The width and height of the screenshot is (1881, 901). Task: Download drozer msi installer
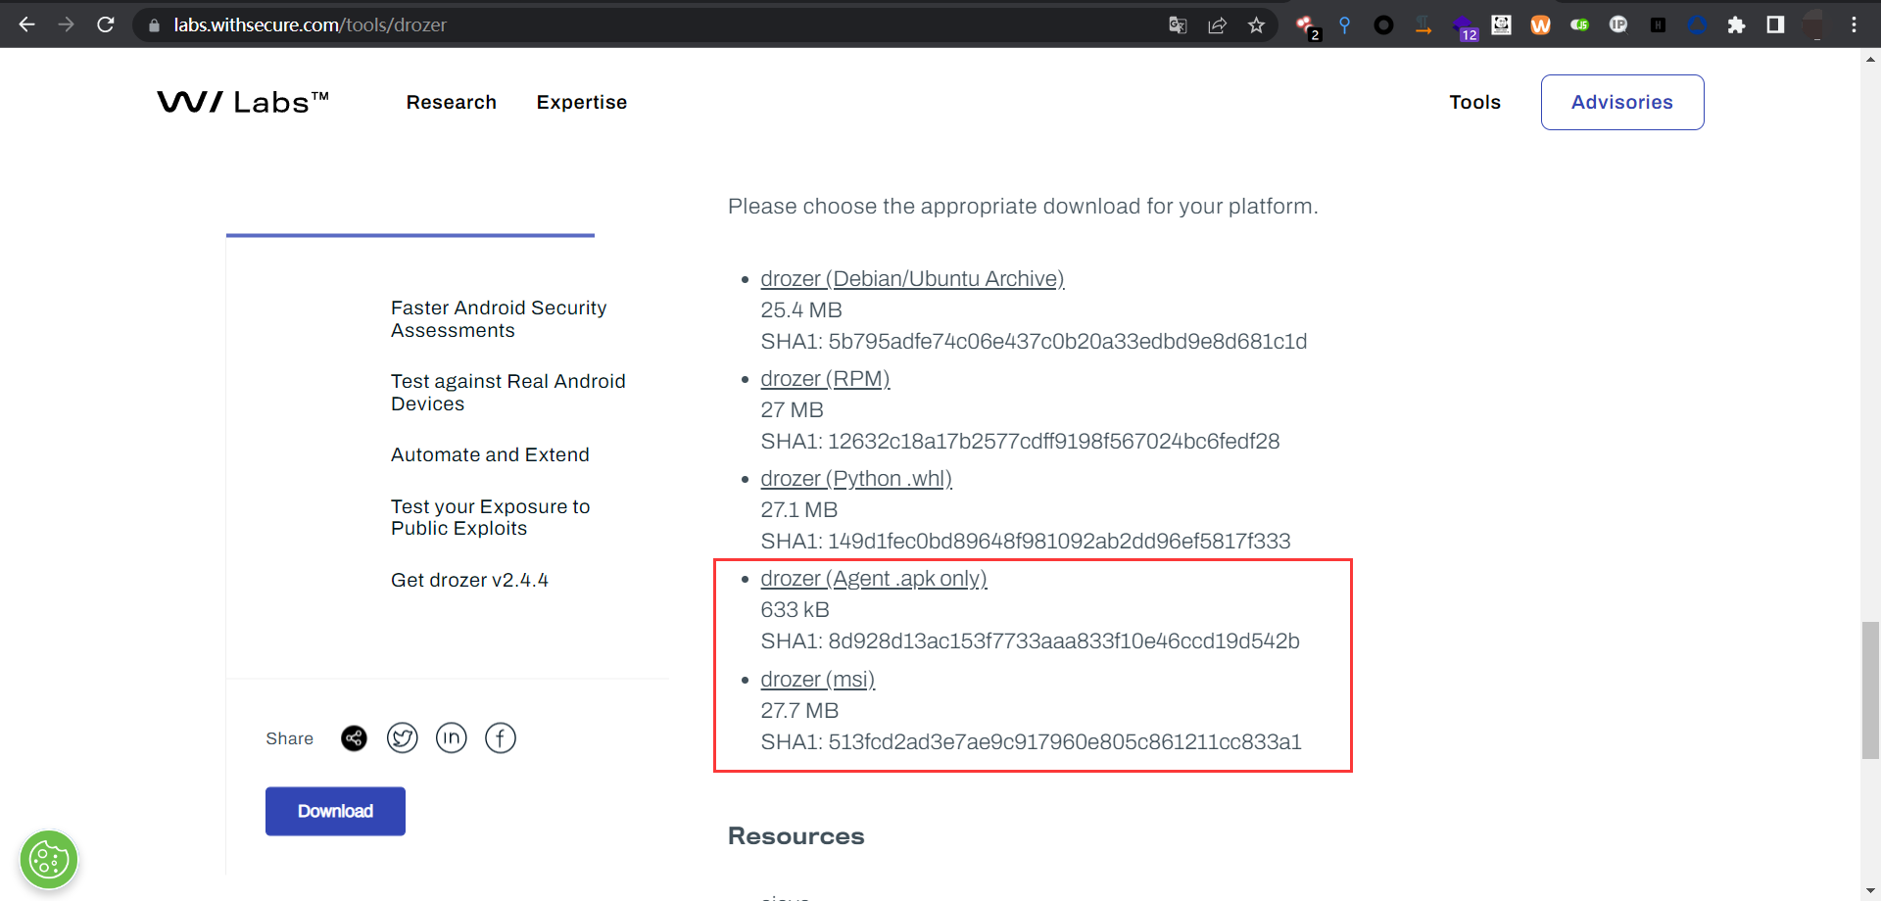click(817, 680)
